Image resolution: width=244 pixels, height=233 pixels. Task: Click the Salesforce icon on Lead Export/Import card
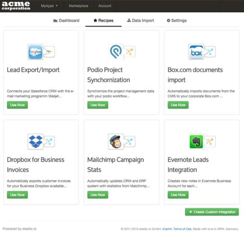(35, 52)
